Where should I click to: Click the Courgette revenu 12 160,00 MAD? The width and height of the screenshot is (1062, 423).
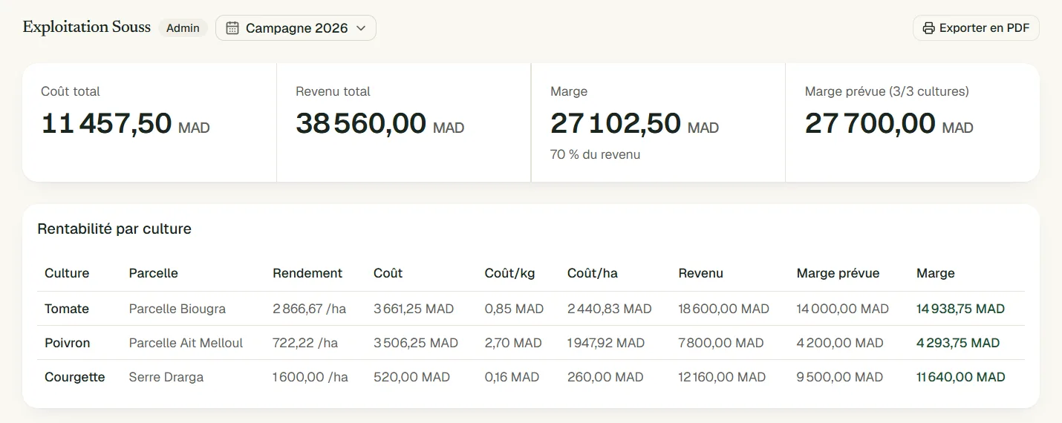pos(723,377)
